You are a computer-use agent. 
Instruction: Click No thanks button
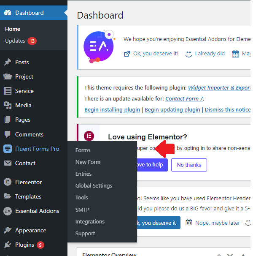click(189, 165)
